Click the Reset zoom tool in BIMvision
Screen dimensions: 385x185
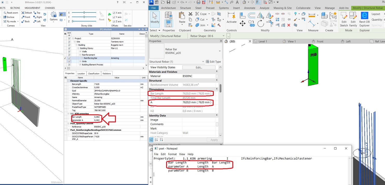[11, 12]
